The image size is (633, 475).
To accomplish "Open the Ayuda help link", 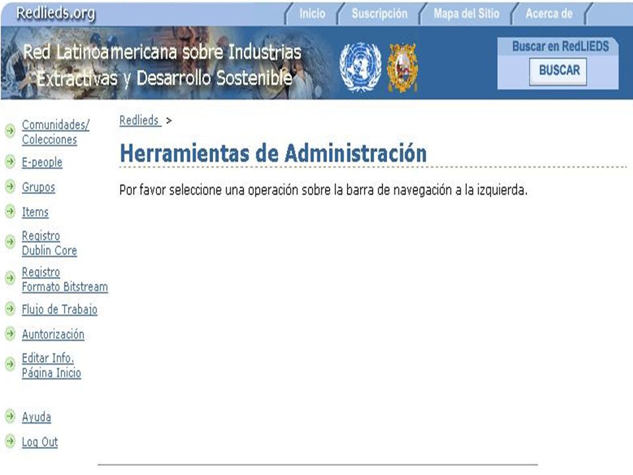I will pos(36,417).
